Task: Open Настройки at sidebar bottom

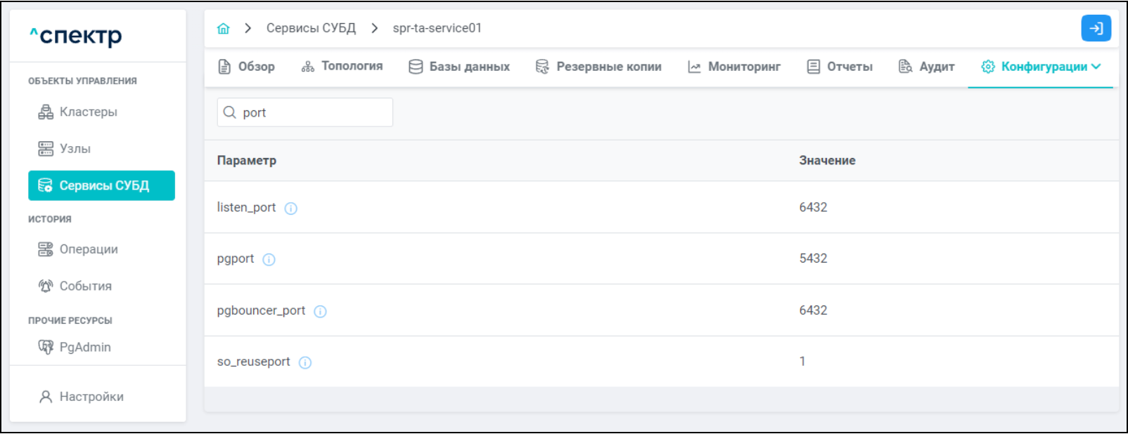Action: (91, 397)
